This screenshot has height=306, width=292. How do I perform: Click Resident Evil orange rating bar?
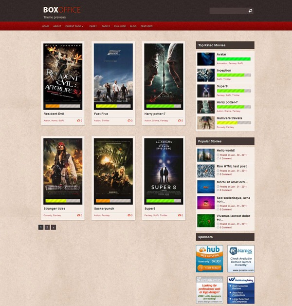[x=63, y=106]
